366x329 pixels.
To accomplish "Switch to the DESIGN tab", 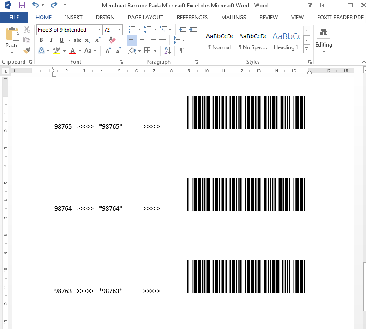I will 105,18.
